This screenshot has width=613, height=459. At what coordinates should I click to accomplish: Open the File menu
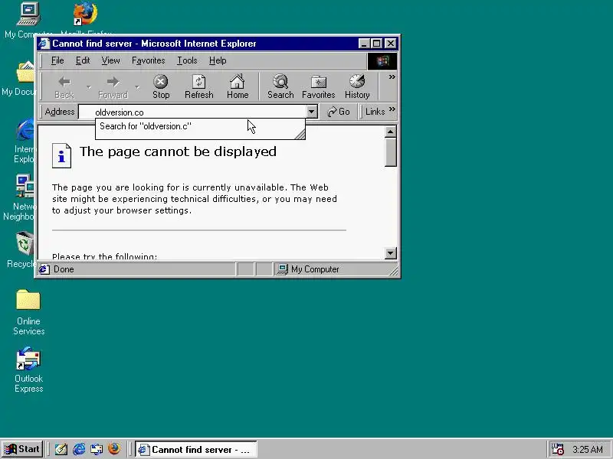tap(57, 60)
